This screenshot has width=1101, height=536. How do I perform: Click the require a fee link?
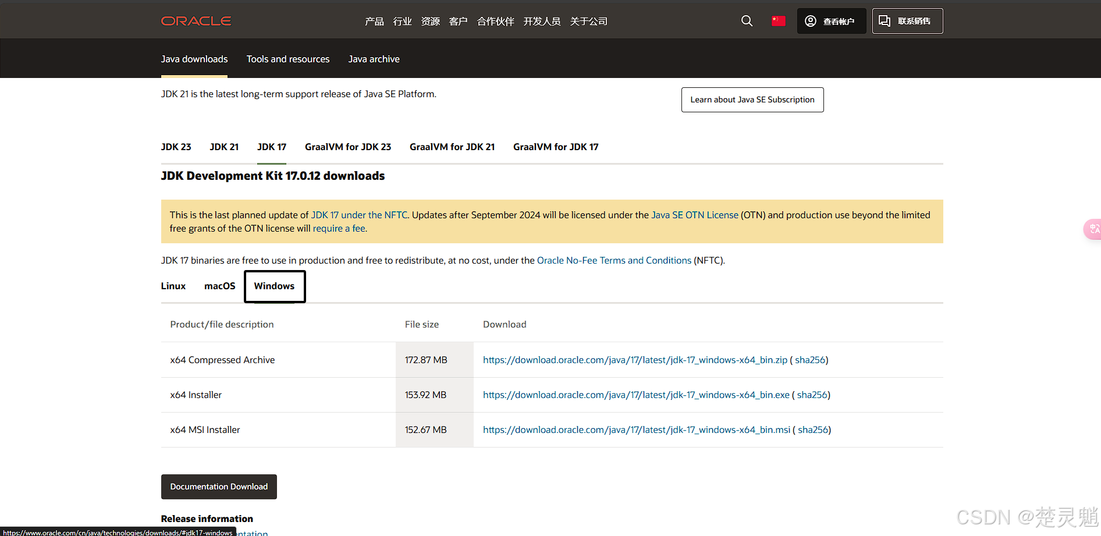(x=340, y=229)
